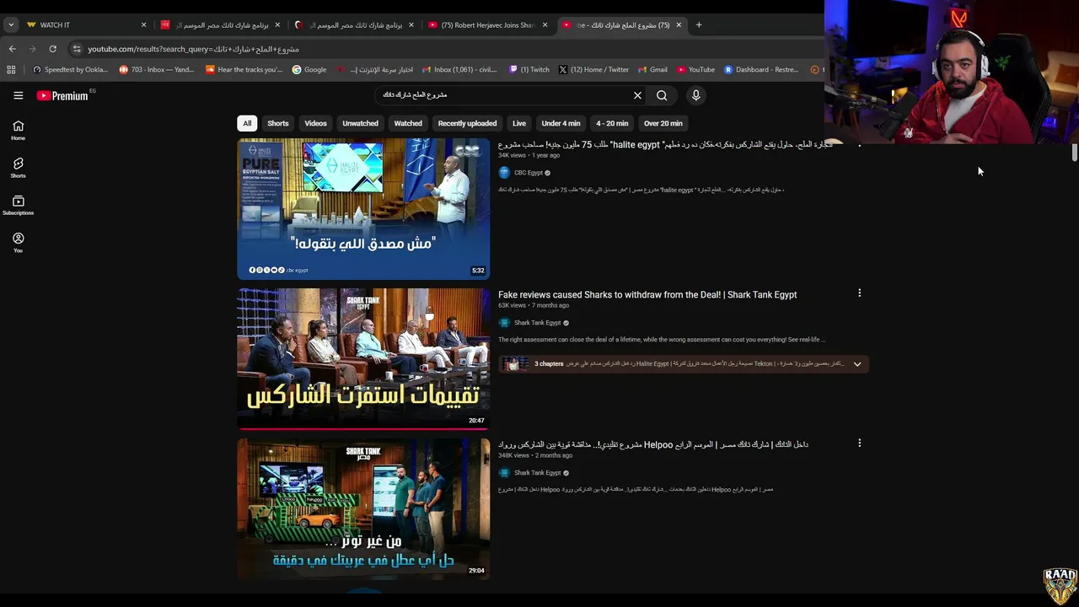Clear the search box with X
The height and width of the screenshot is (607, 1079).
click(637, 95)
